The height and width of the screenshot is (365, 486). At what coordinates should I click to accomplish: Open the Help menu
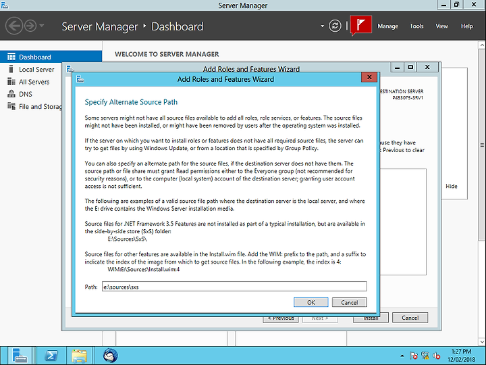(467, 26)
